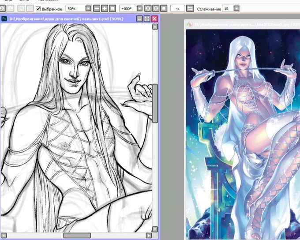Open the rotation angle dropdown
Viewport: 300px width, 240px height.
(x=140, y=9)
